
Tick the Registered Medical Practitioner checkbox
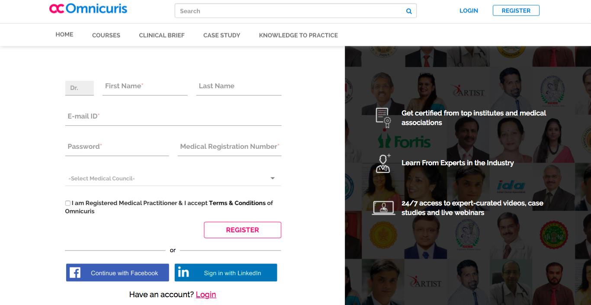[x=68, y=203]
